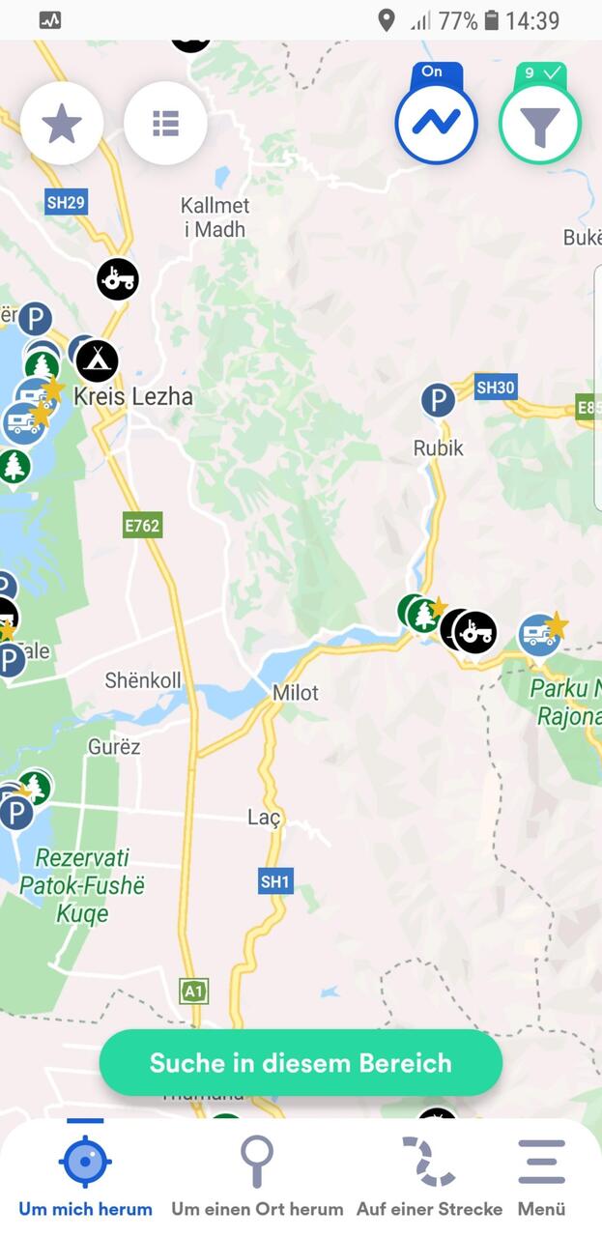Tap the location indicator in status bar

[x=386, y=20]
